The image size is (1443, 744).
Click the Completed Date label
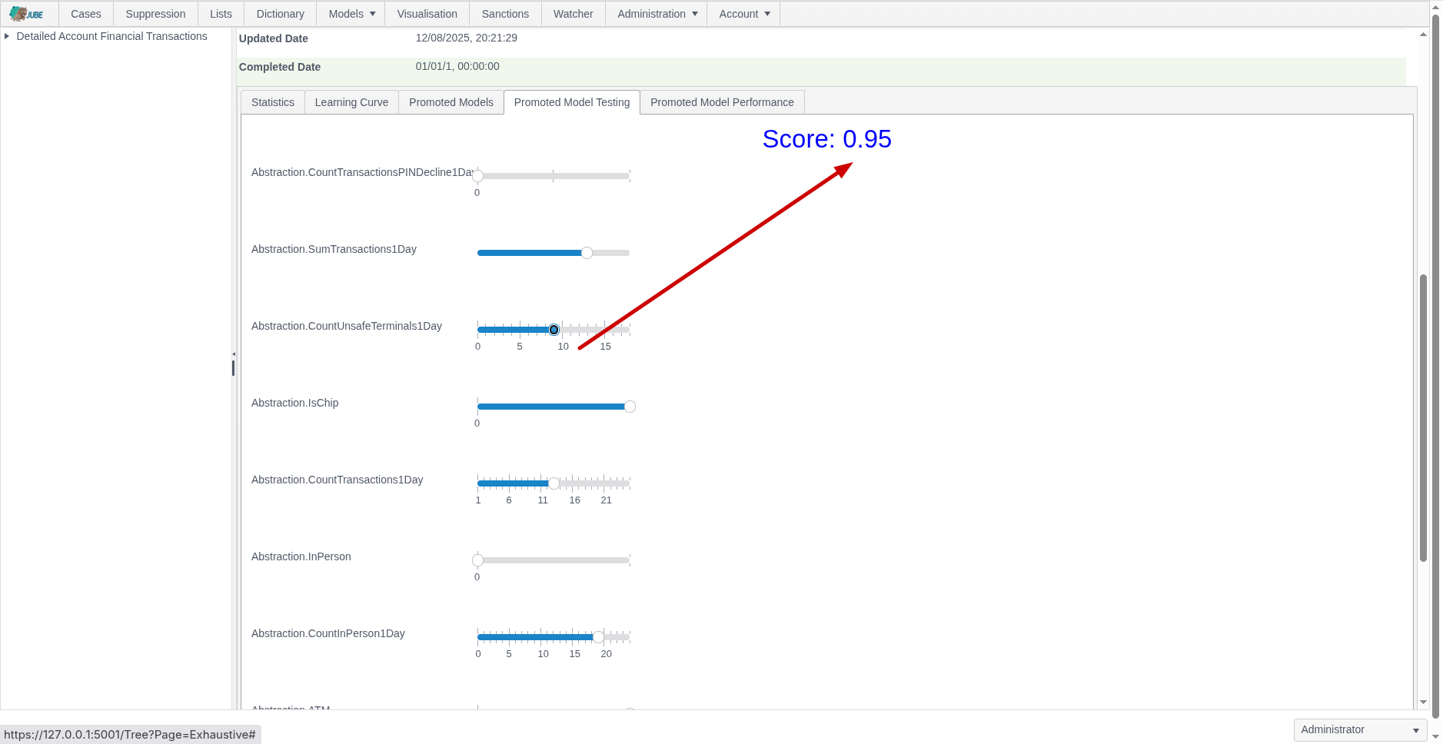tap(280, 67)
